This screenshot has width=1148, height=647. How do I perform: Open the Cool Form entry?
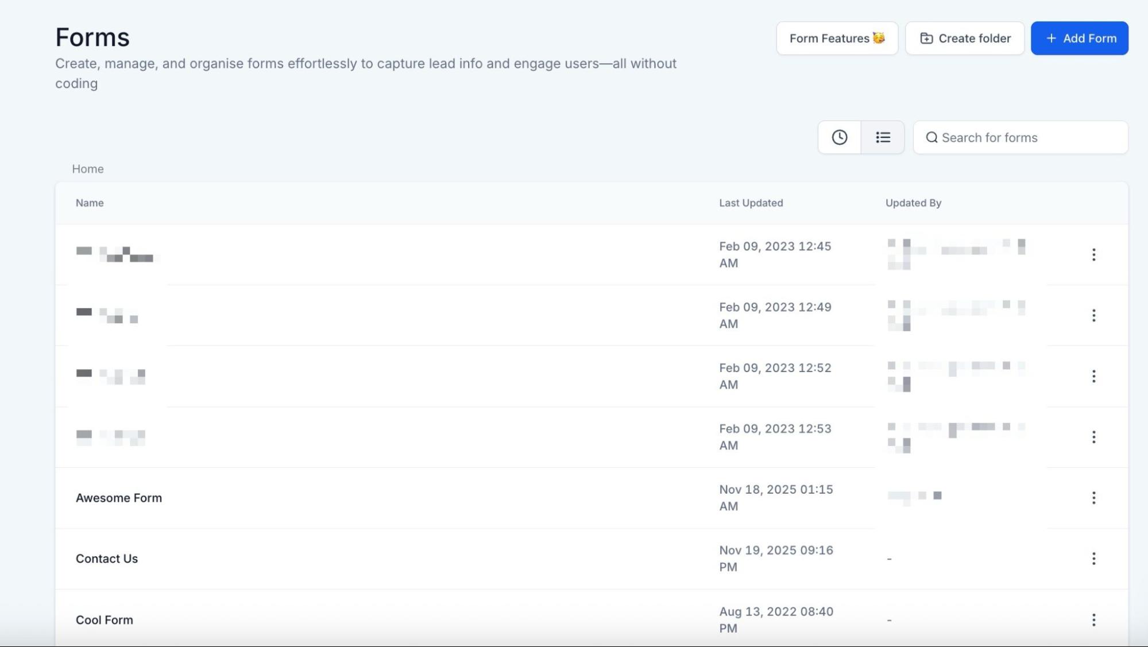point(105,620)
